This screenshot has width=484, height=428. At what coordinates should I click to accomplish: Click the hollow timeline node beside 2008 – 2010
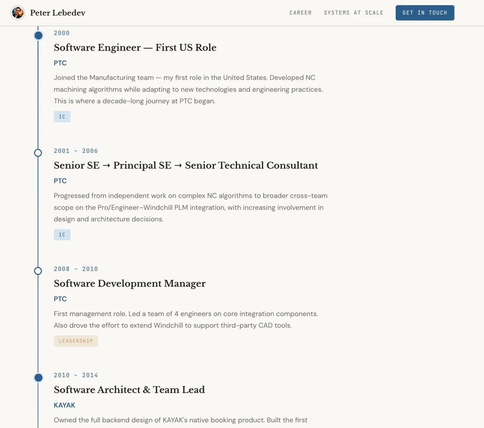(38, 271)
